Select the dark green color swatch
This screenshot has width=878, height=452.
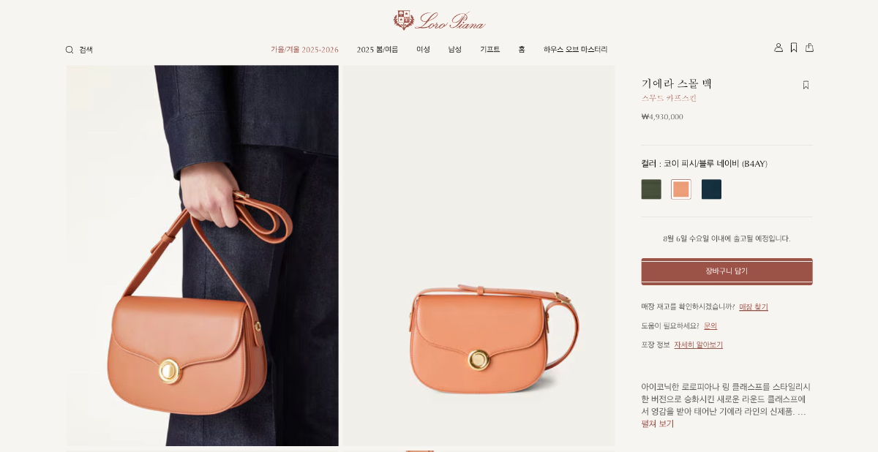[651, 189]
